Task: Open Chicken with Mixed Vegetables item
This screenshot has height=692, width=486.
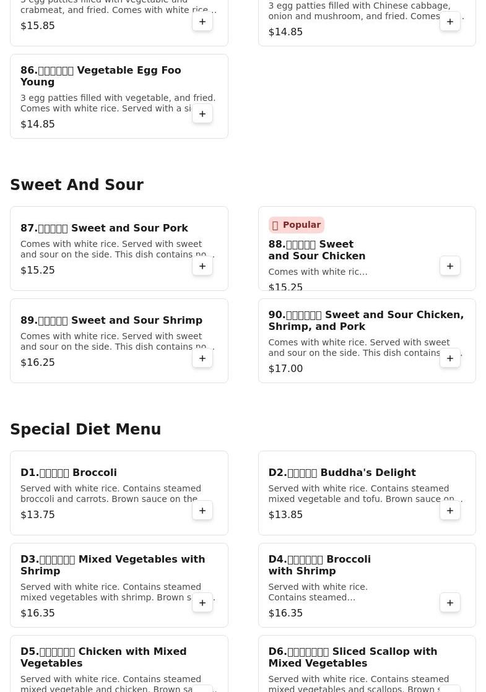Action: pyautogui.click(x=103, y=657)
